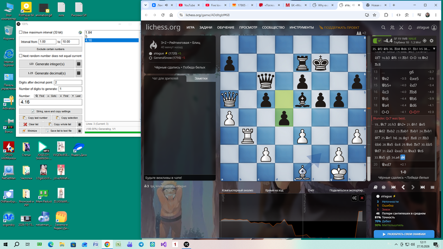Screen dimensions: 443x249
Task: Click Clear list button with red X
Action: [x=31, y=124]
